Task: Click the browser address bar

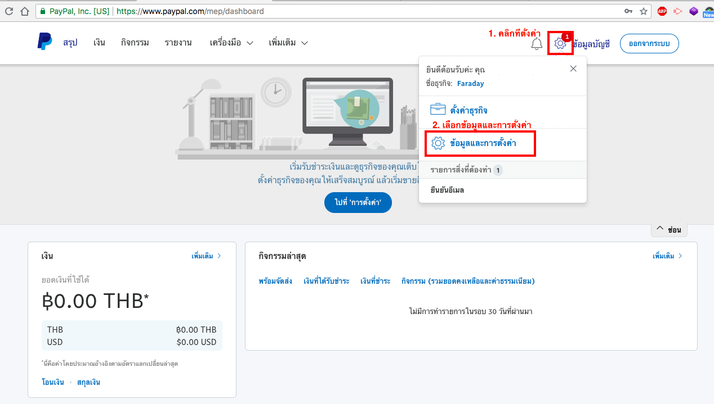Action: 338,11
